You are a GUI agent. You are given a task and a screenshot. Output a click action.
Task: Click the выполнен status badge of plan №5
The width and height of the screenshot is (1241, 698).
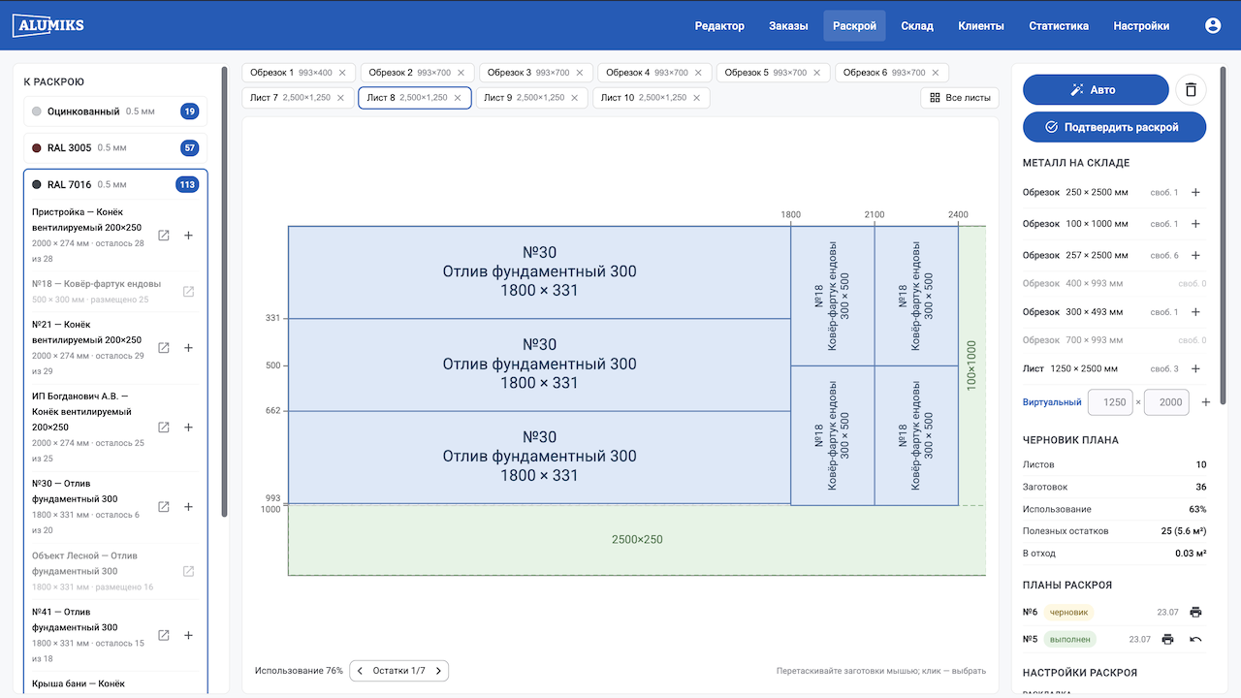click(x=1070, y=639)
